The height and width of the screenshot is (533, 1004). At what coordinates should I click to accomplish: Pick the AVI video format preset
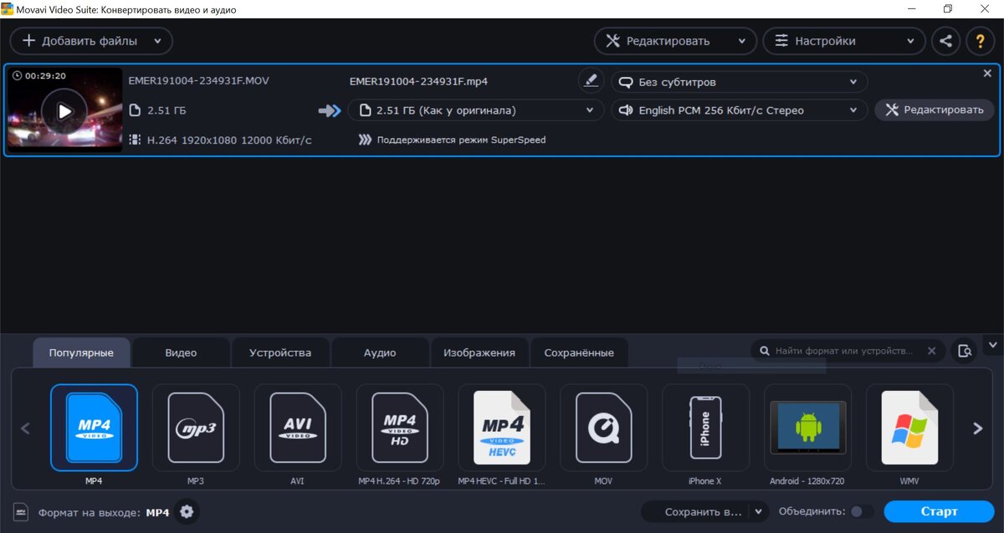[298, 428]
